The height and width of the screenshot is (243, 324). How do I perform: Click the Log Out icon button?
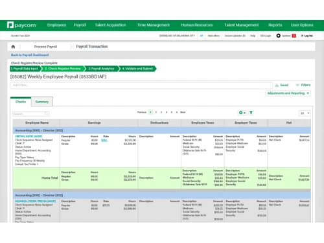tap(307, 36)
